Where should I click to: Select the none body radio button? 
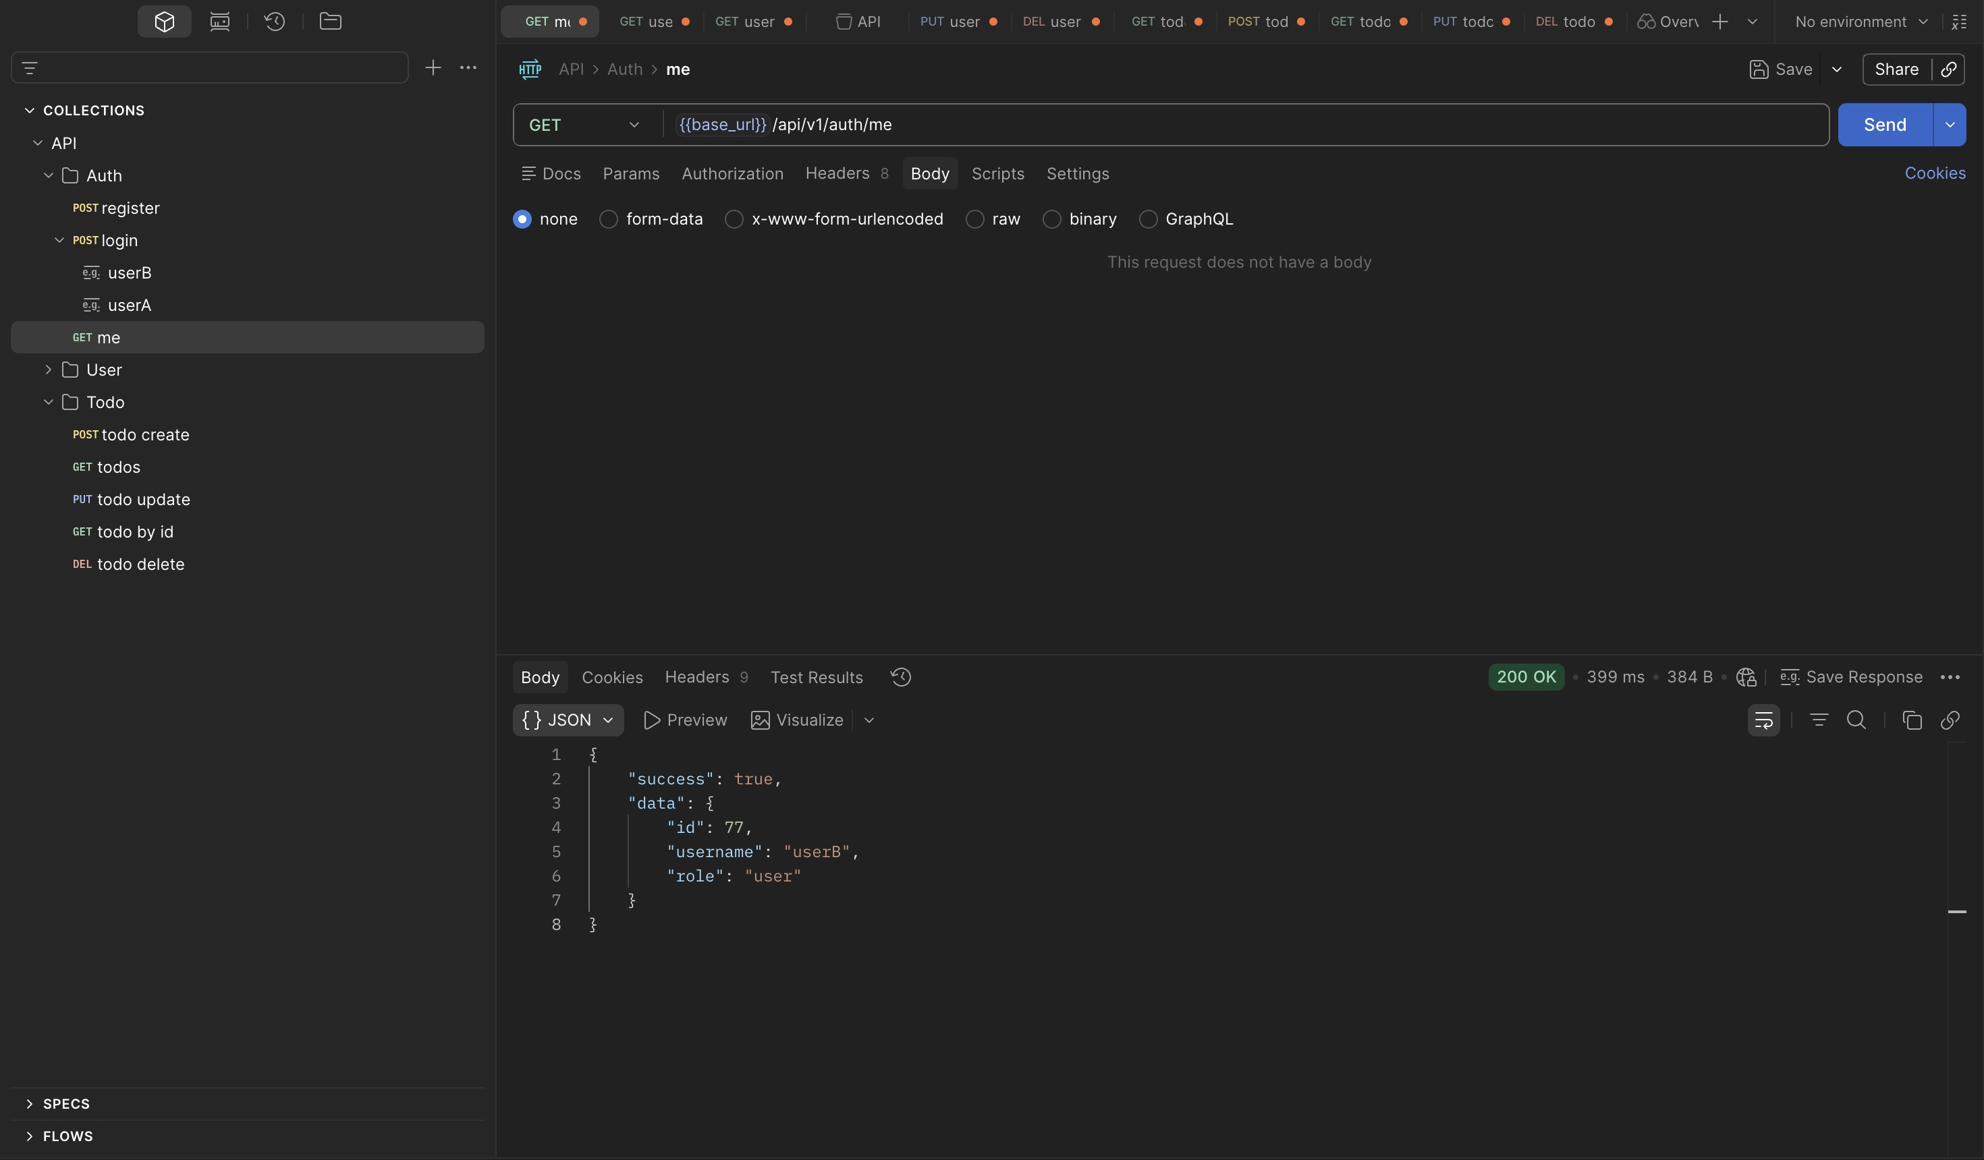coord(522,219)
